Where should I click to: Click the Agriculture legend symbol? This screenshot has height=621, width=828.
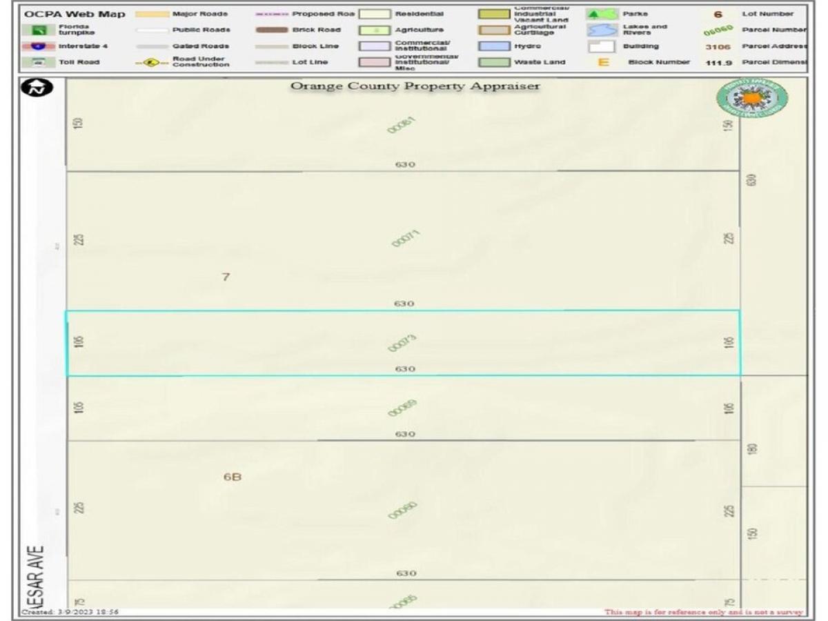[x=373, y=30]
